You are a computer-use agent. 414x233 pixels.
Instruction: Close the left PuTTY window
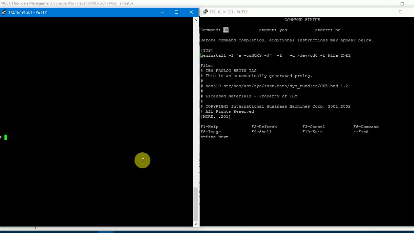191,12
